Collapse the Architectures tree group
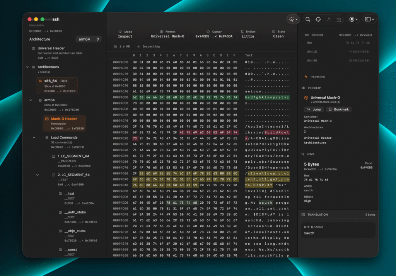Screen dimensions: 396x276 click(27, 67)
